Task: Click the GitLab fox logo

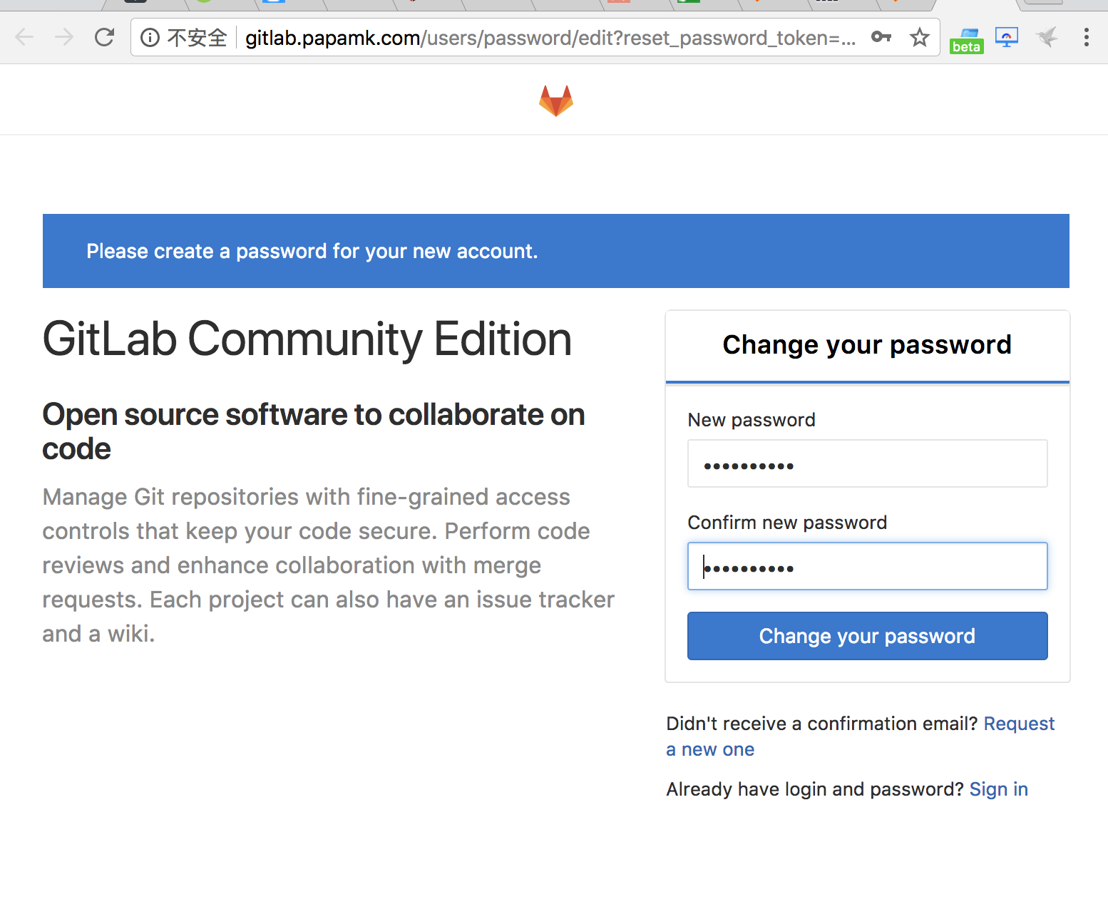Action: [555, 100]
